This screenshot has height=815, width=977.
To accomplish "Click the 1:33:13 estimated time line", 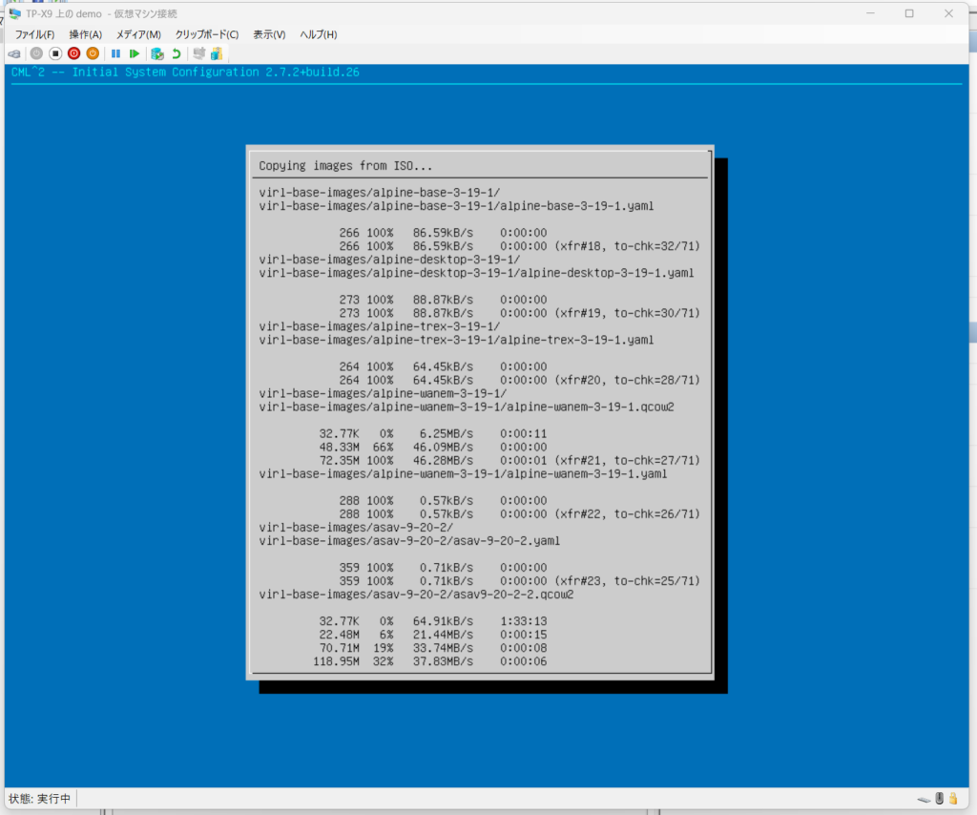I will coord(433,621).
